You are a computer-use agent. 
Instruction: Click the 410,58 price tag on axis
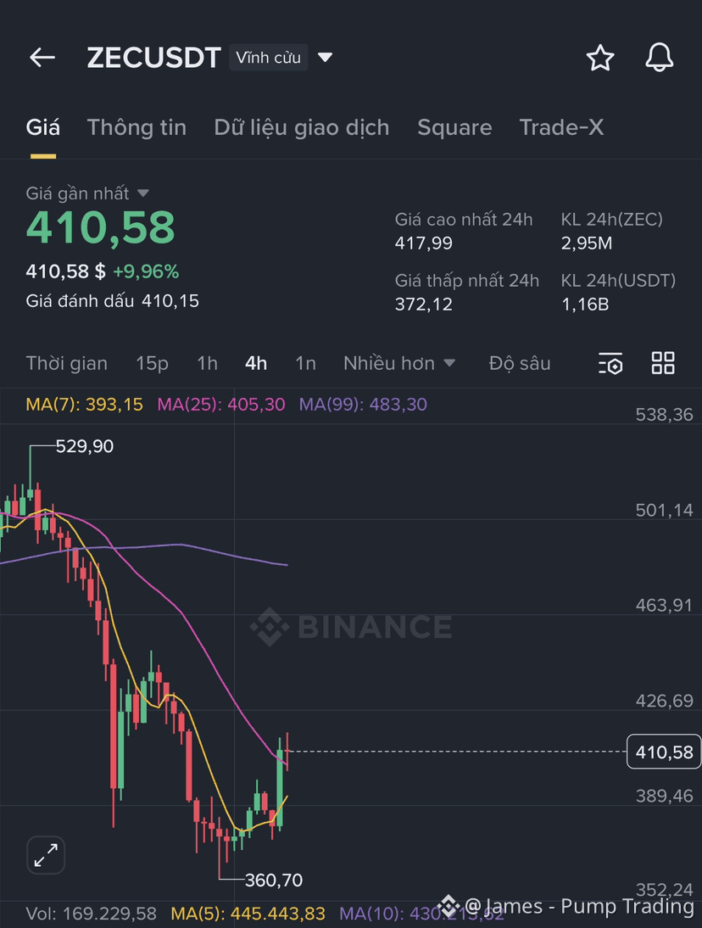664,752
